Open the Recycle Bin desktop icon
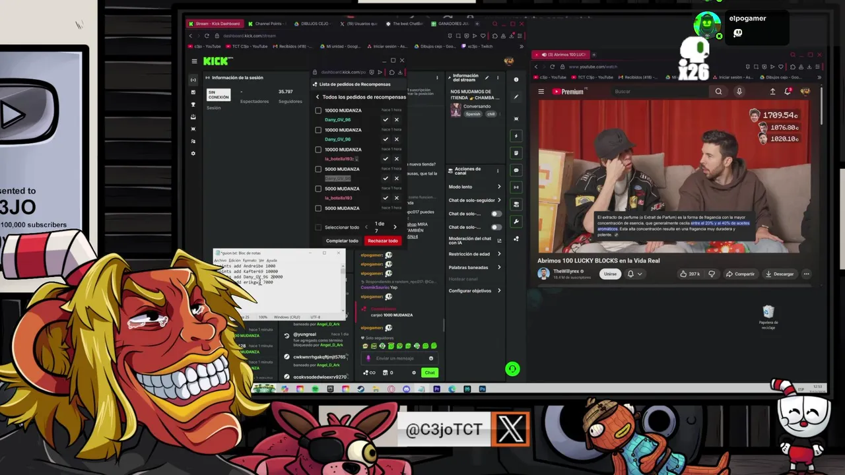Image resolution: width=845 pixels, height=475 pixels. coord(768,317)
